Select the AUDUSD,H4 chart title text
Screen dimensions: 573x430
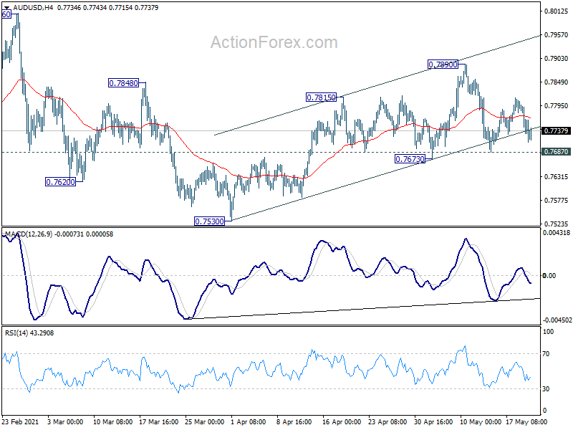33,8
